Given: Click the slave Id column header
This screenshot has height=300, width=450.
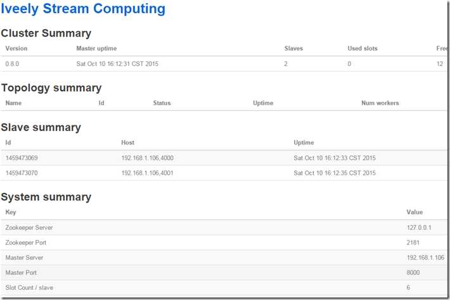Looking at the screenshot, I should tap(8, 142).
